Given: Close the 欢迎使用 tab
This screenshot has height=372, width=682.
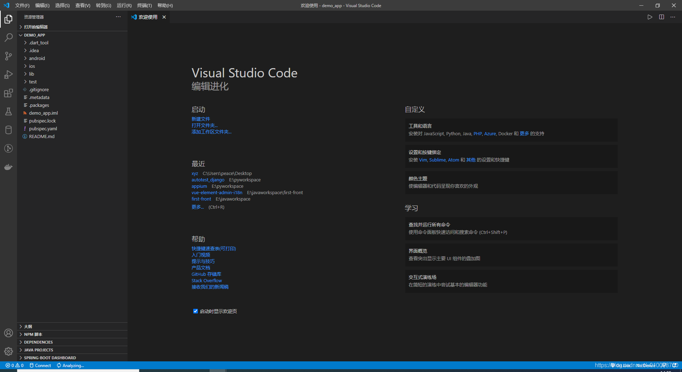Looking at the screenshot, I should pyautogui.click(x=164, y=17).
